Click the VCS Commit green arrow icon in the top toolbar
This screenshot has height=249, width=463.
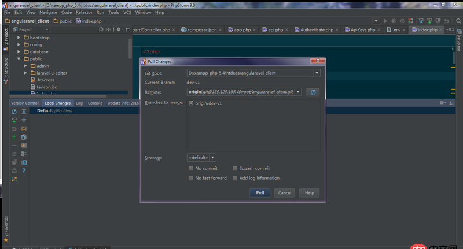[x=429, y=21]
